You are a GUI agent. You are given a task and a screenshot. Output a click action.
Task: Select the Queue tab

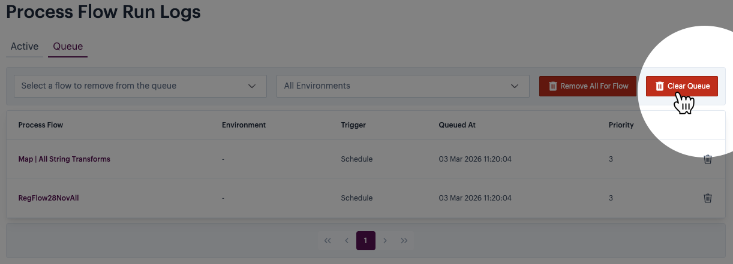tap(68, 47)
